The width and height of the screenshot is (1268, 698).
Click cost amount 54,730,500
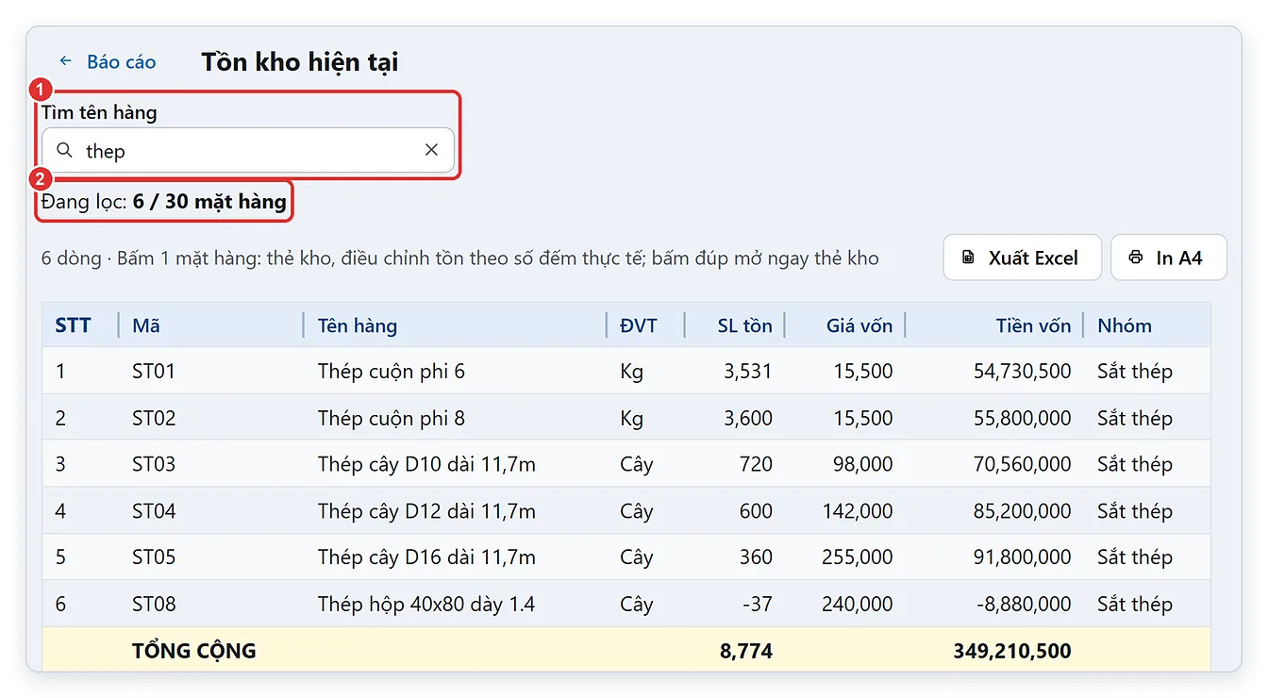(1023, 372)
